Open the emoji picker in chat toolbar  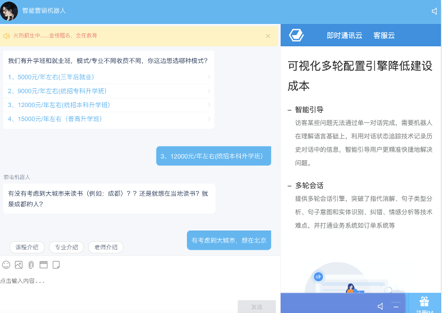(x=6, y=265)
